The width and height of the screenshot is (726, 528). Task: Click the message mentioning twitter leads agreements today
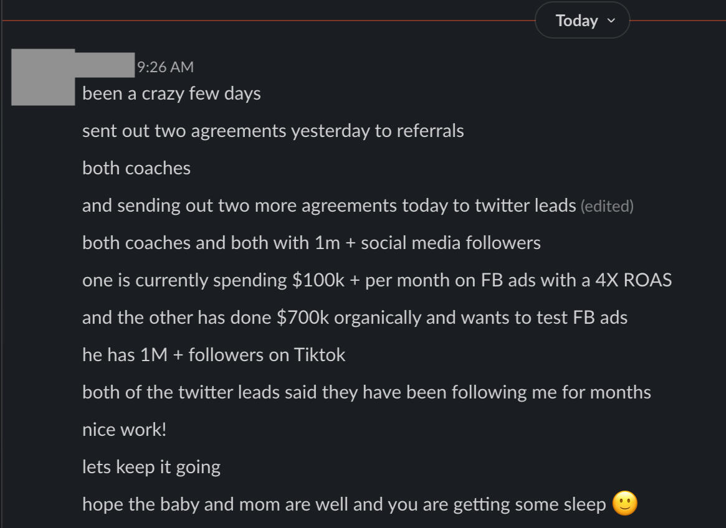pos(328,206)
